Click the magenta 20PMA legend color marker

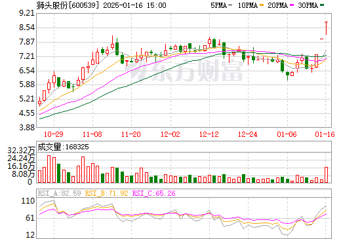coord(292,5)
